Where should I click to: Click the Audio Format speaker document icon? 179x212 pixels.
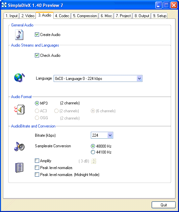pos(19,109)
